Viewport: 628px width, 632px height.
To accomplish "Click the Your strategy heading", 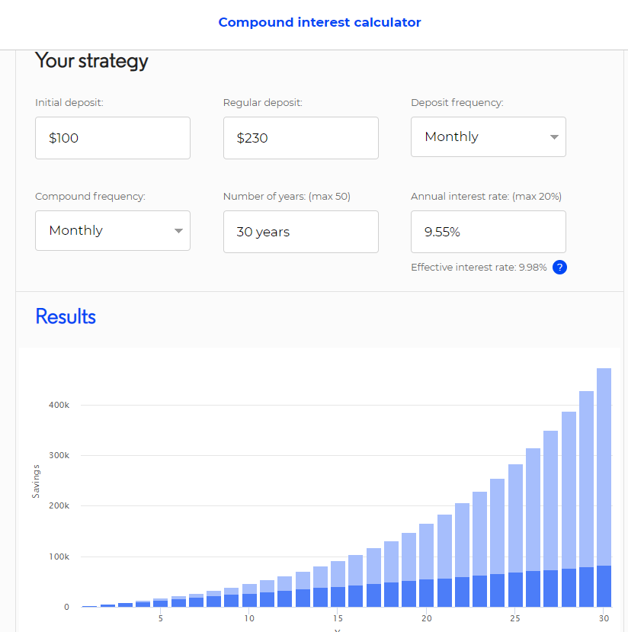I will click(91, 61).
